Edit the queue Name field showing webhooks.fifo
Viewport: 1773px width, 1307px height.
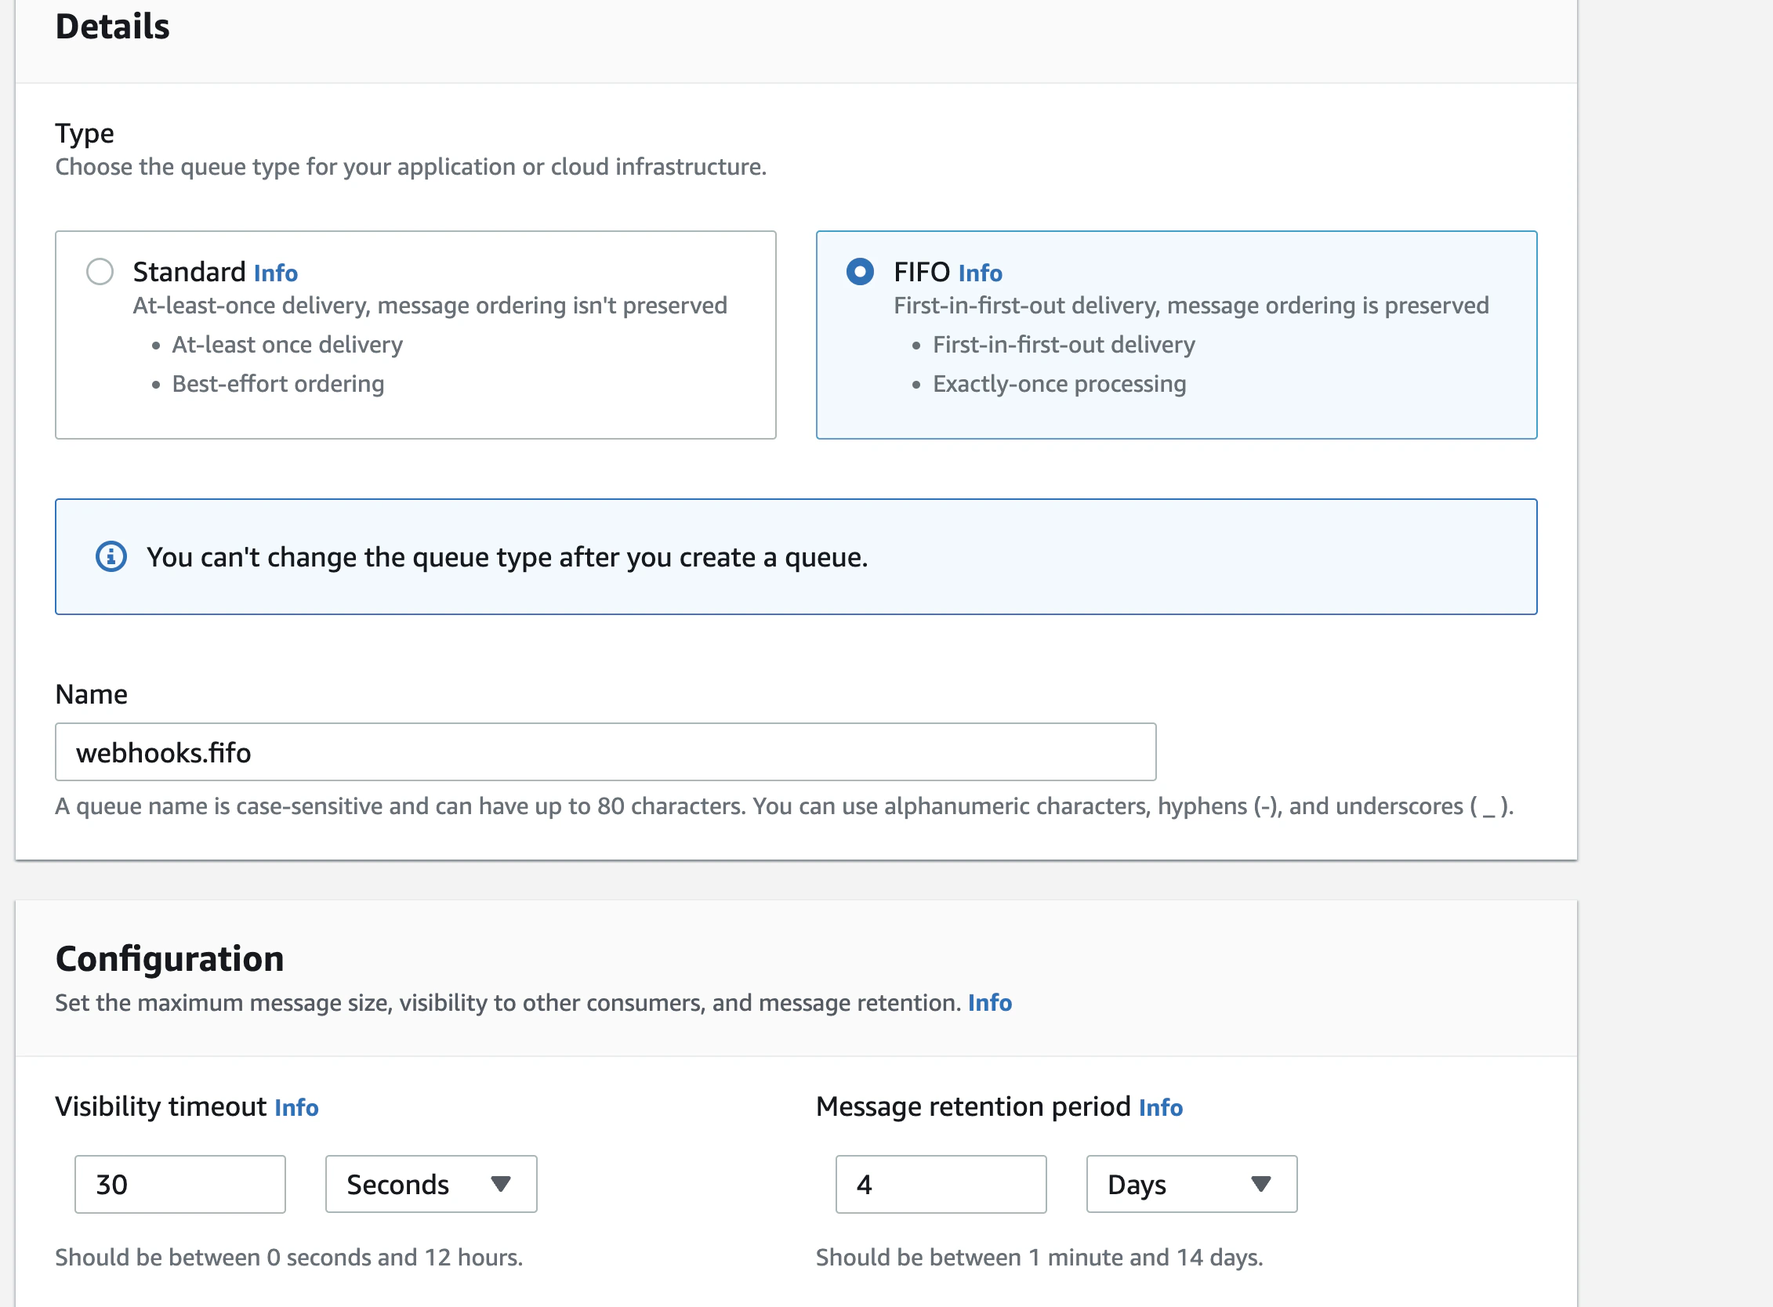(605, 751)
